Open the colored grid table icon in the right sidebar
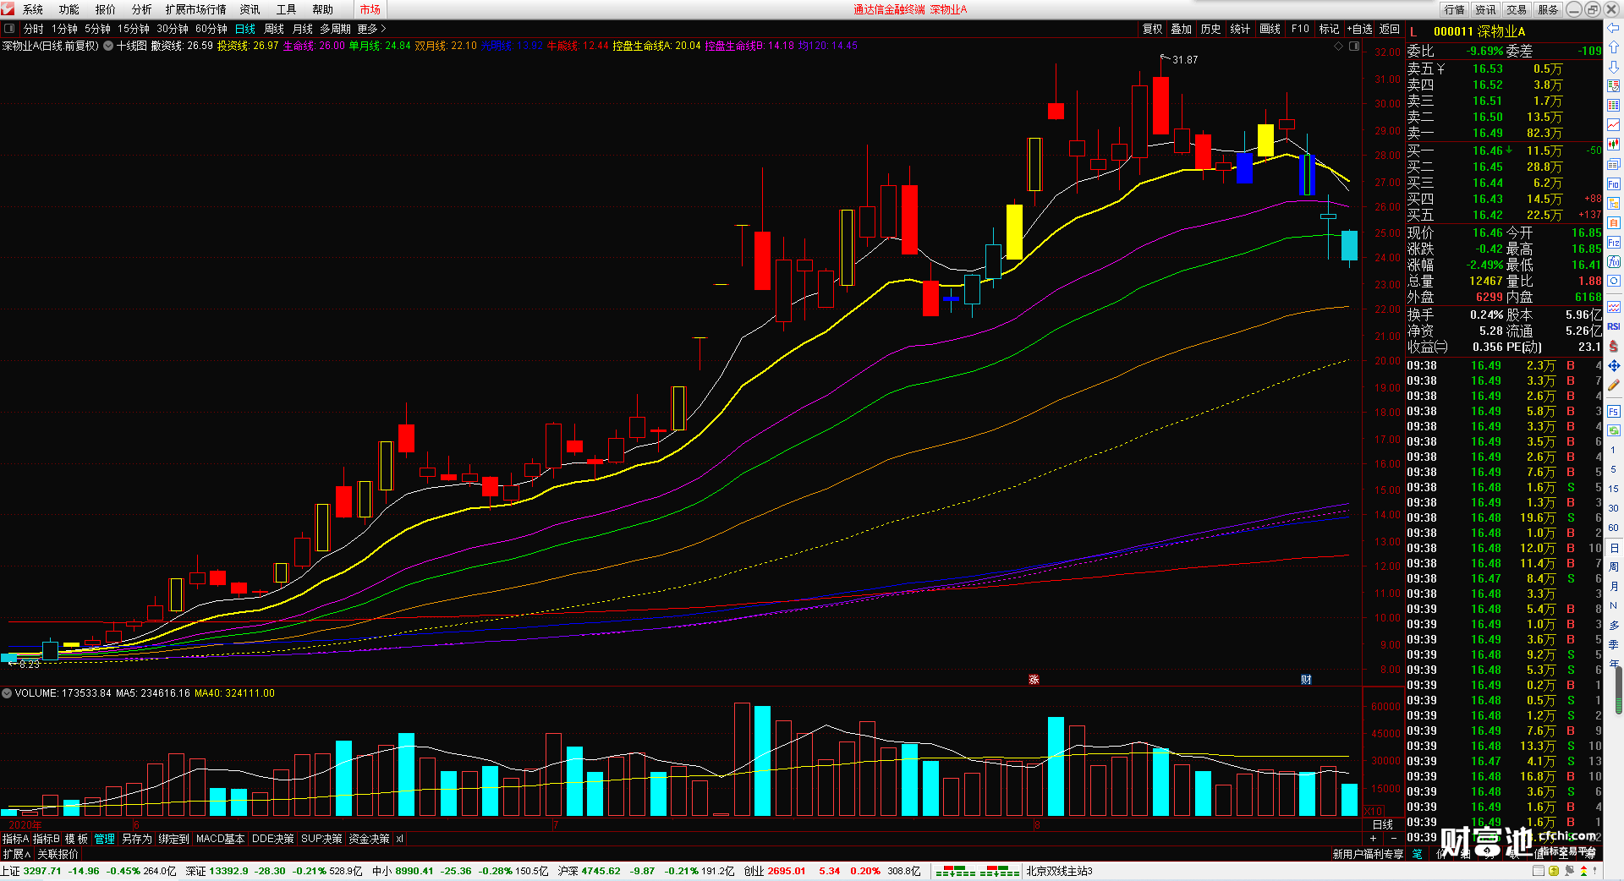 click(x=1613, y=105)
